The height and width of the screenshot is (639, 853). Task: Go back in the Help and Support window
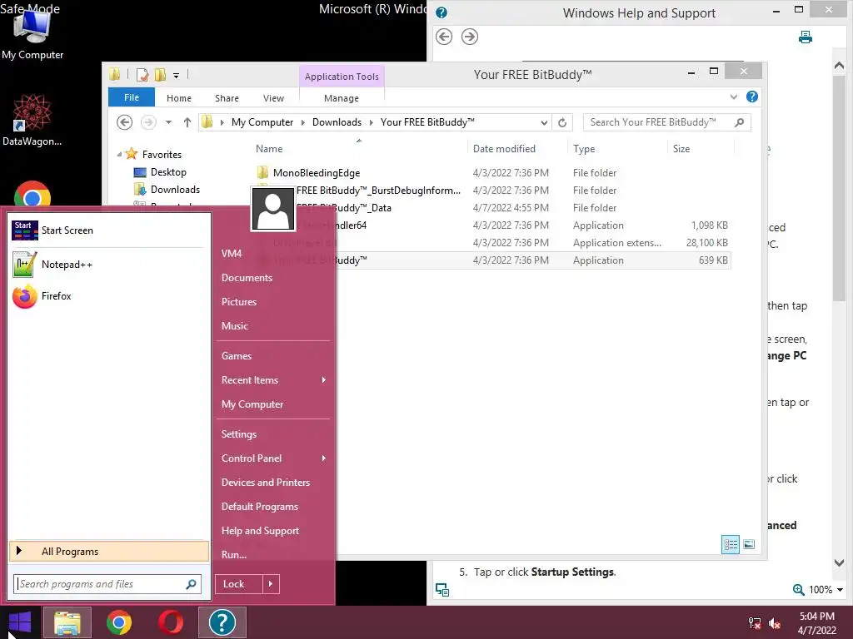444,37
